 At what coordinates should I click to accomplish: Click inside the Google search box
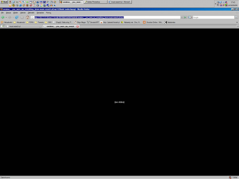pyautogui.click(x=214, y=17)
